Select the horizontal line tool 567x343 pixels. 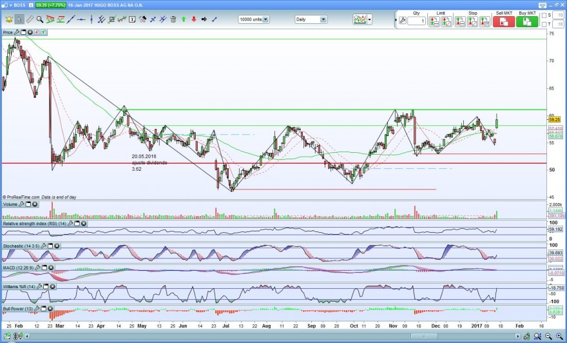pos(81,19)
